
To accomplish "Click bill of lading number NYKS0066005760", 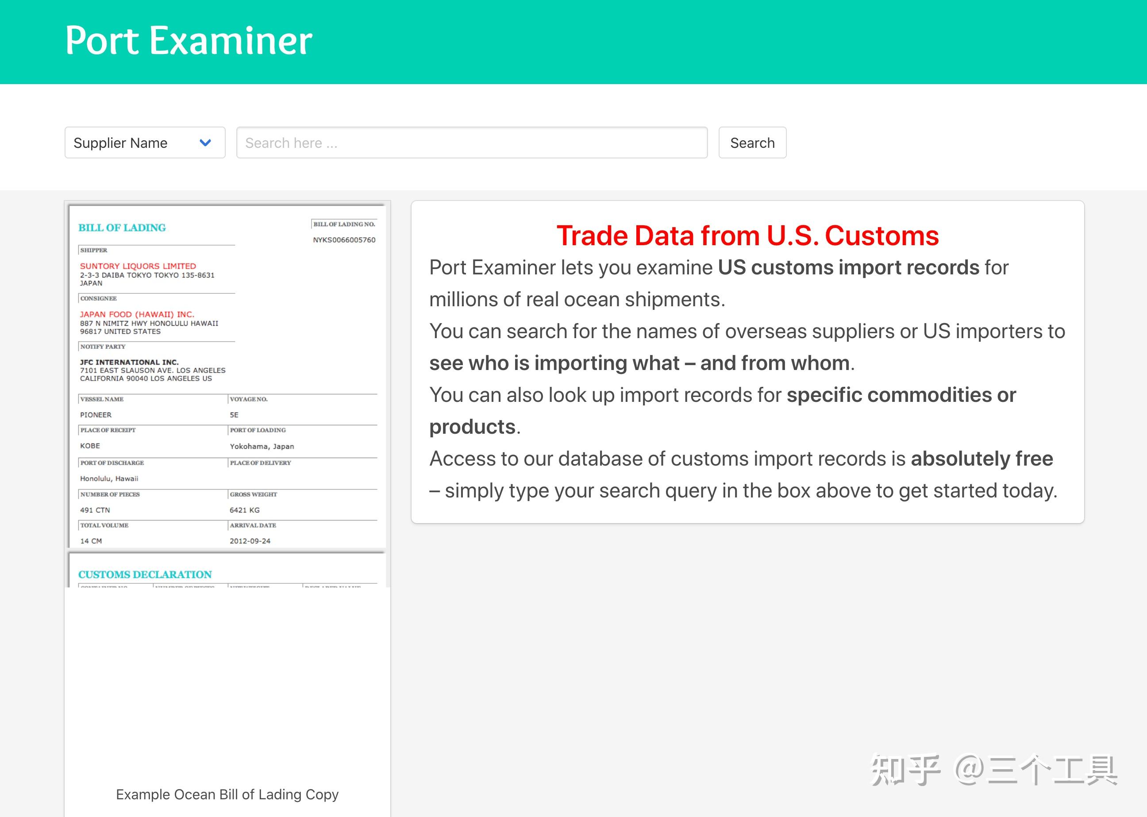I will tap(344, 240).
